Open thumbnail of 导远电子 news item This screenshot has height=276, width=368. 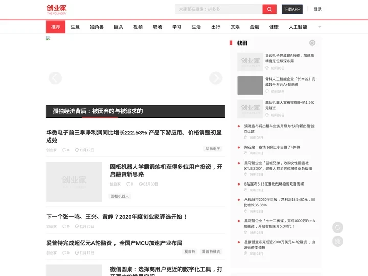point(250,62)
